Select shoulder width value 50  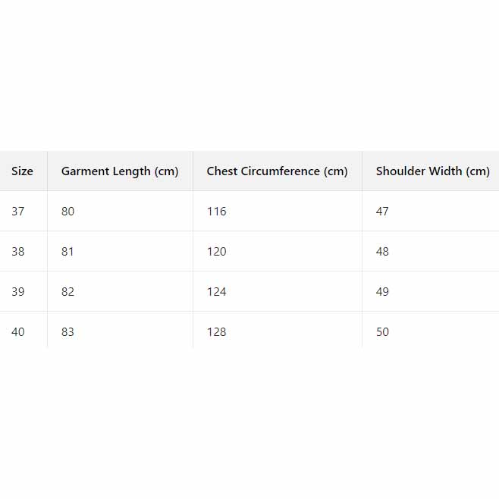coord(382,332)
